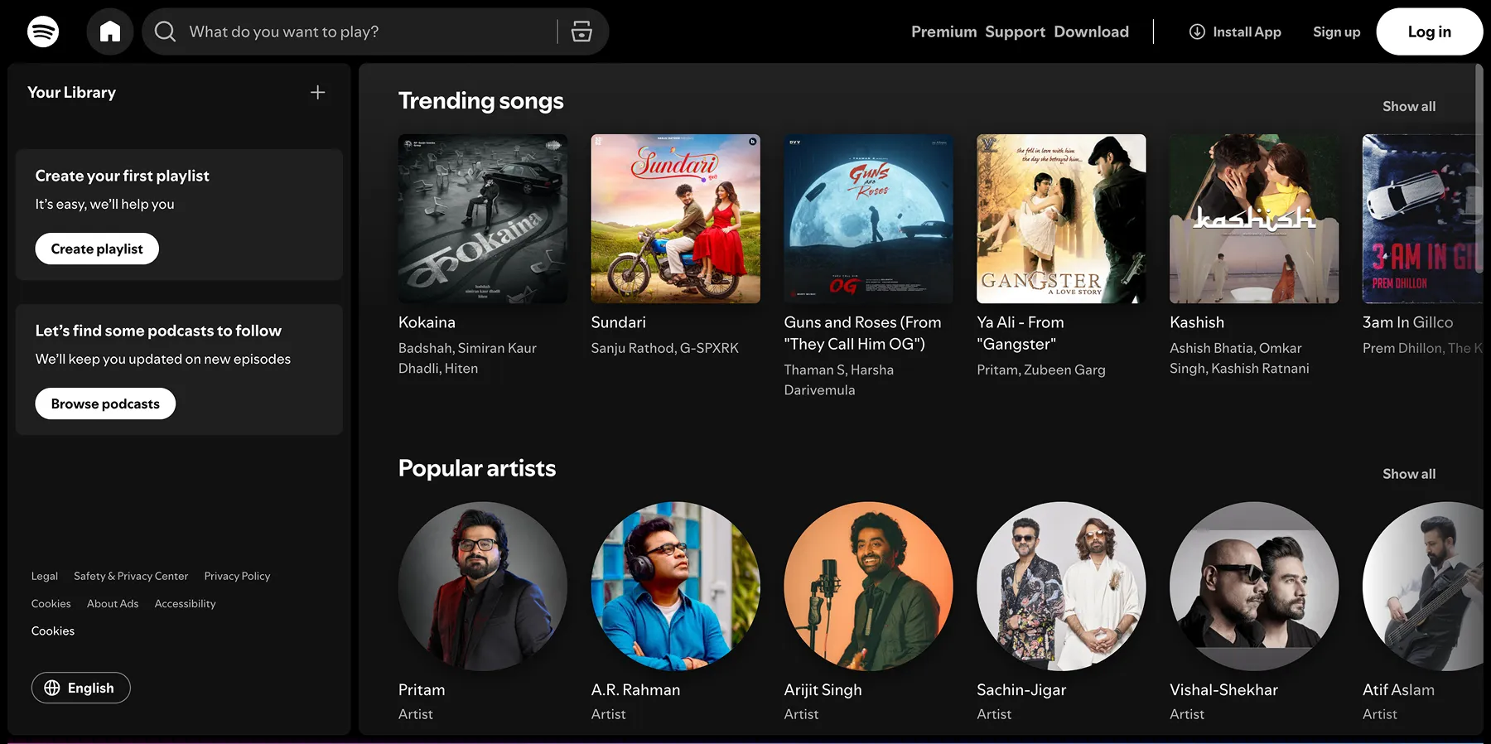Click the A.R. Rahman name

635,690
